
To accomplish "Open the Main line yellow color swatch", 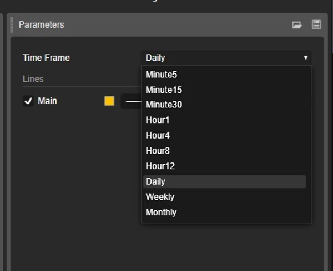I will coord(109,101).
